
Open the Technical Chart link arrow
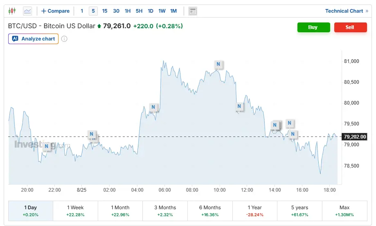[x=367, y=11]
